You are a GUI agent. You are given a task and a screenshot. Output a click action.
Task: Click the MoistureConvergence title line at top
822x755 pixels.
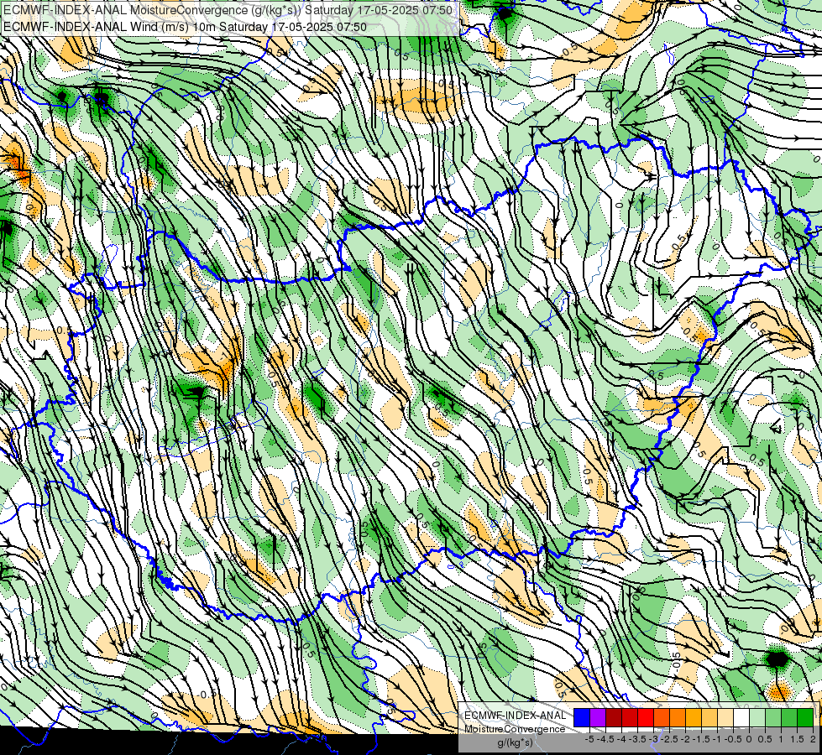click(x=228, y=9)
